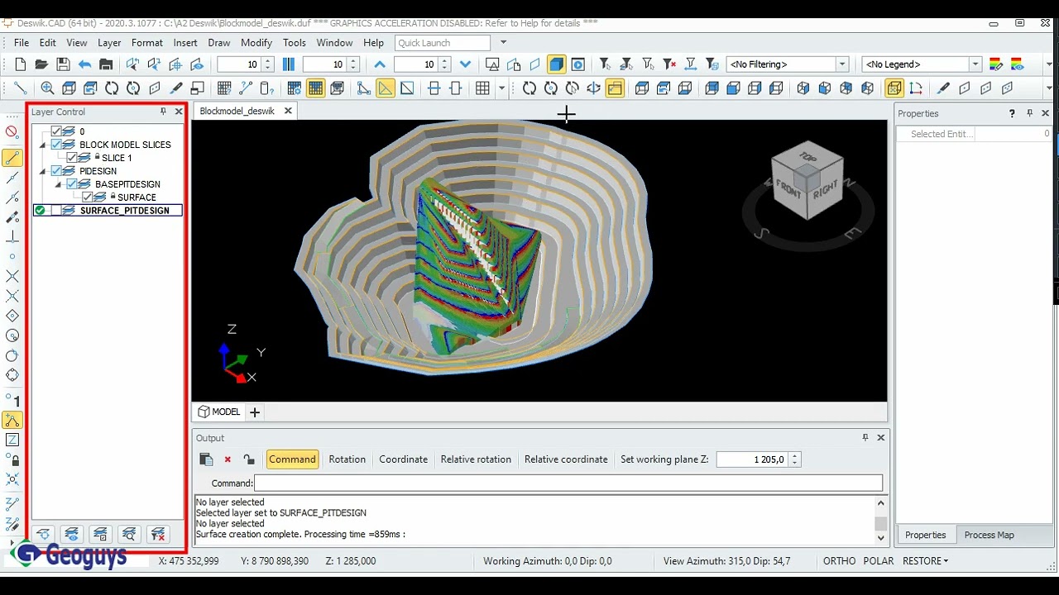Click the lock icon in left sidebar
This screenshot has height=595, width=1059.
tap(12, 459)
